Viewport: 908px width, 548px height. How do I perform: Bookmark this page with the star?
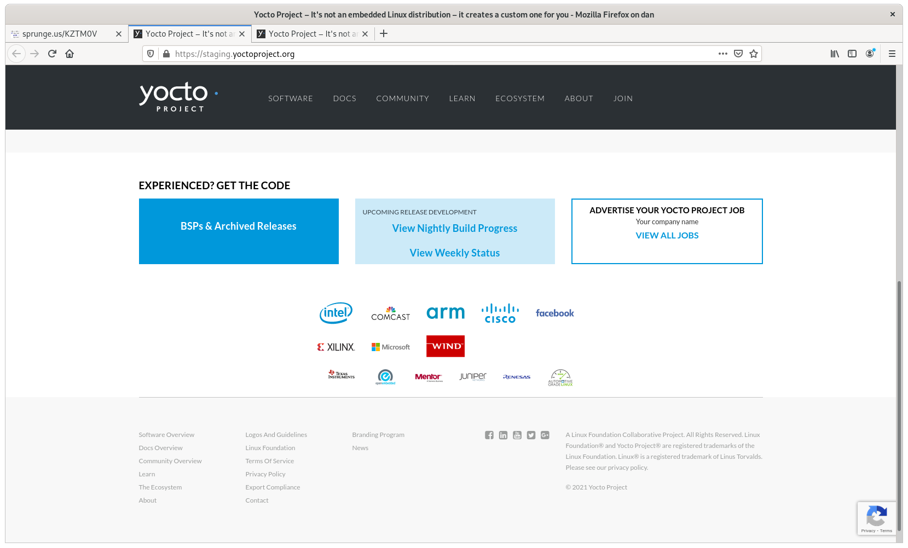click(754, 54)
